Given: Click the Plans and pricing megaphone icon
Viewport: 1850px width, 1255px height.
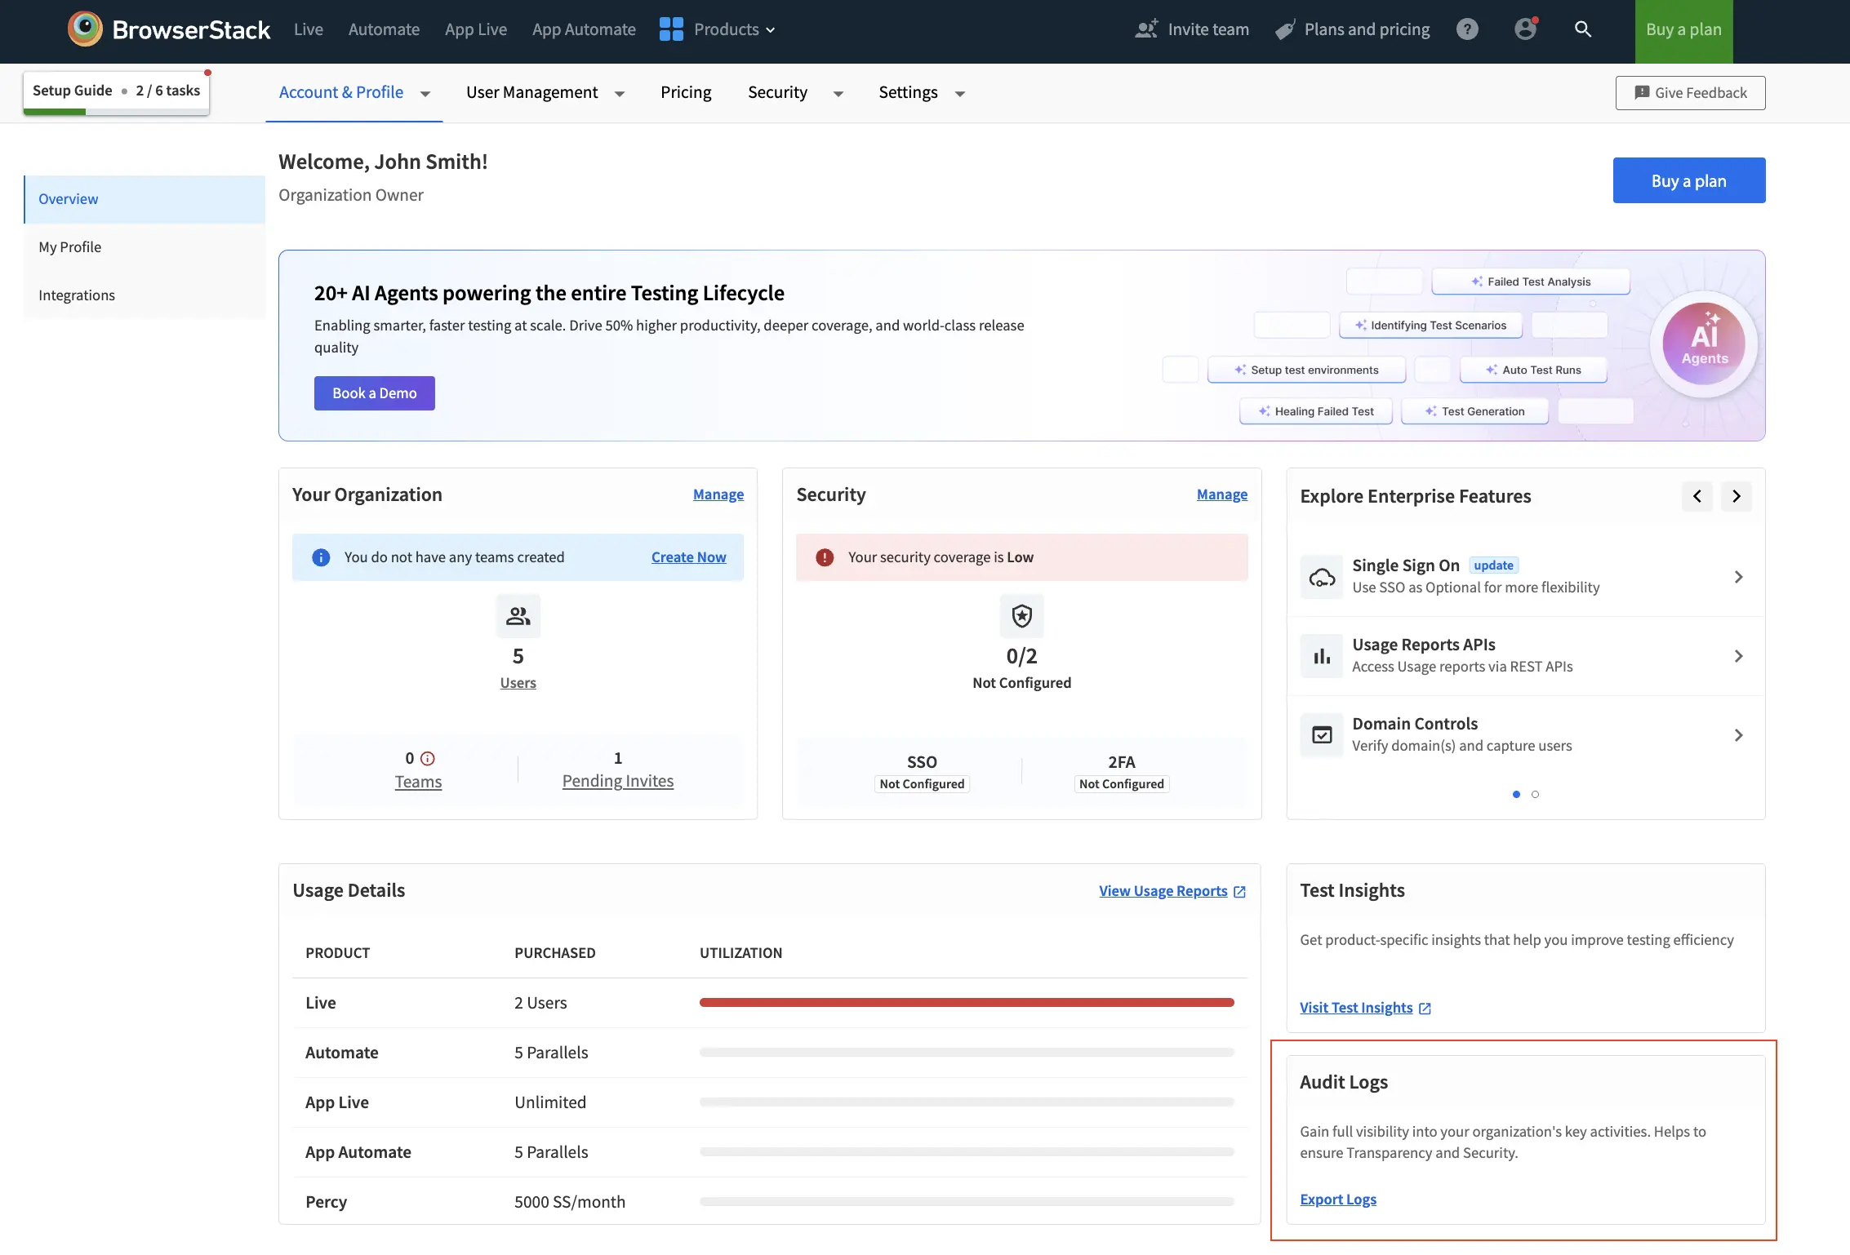Looking at the screenshot, I should pyautogui.click(x=1284, y=29).
